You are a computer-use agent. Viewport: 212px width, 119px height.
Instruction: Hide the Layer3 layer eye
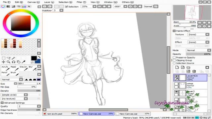pos(176,92)
